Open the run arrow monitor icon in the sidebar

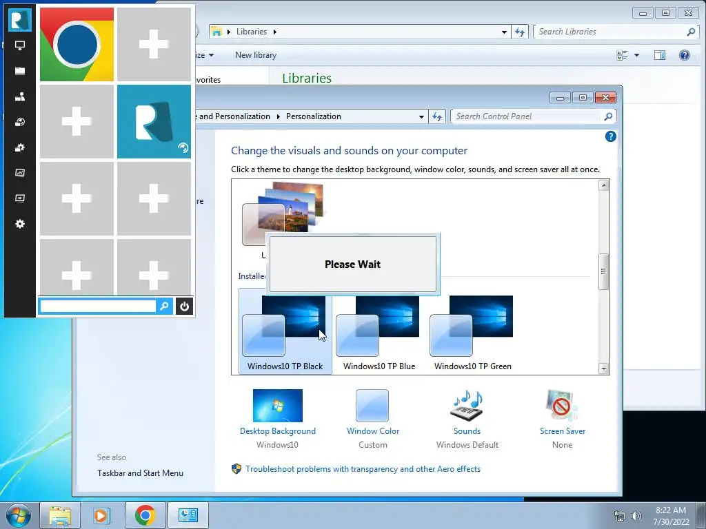point(20,198)
